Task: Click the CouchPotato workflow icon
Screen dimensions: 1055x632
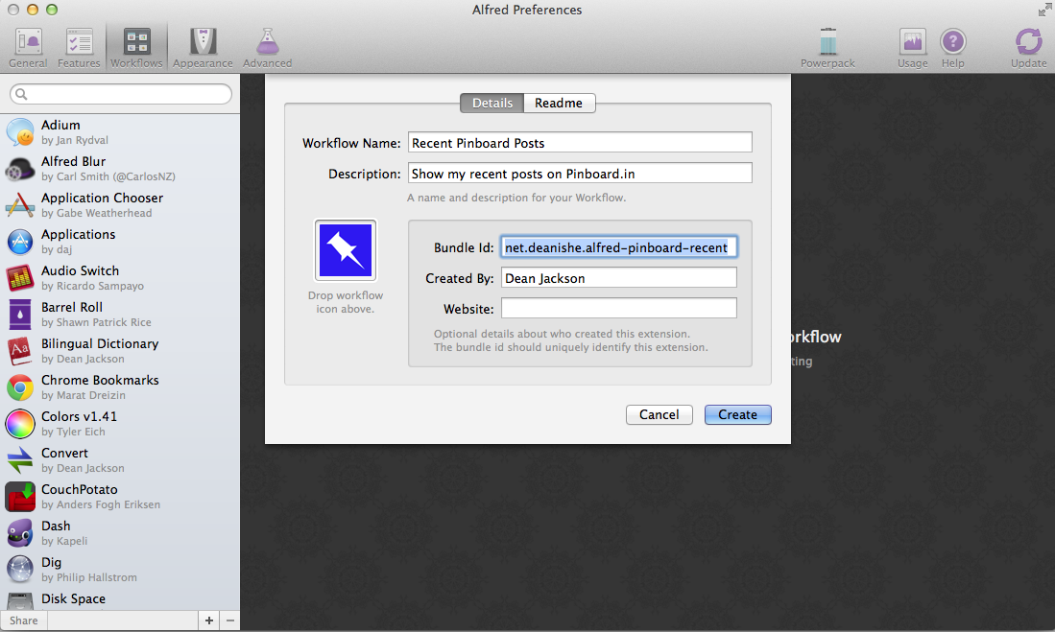Action: [x=20, y=496]
